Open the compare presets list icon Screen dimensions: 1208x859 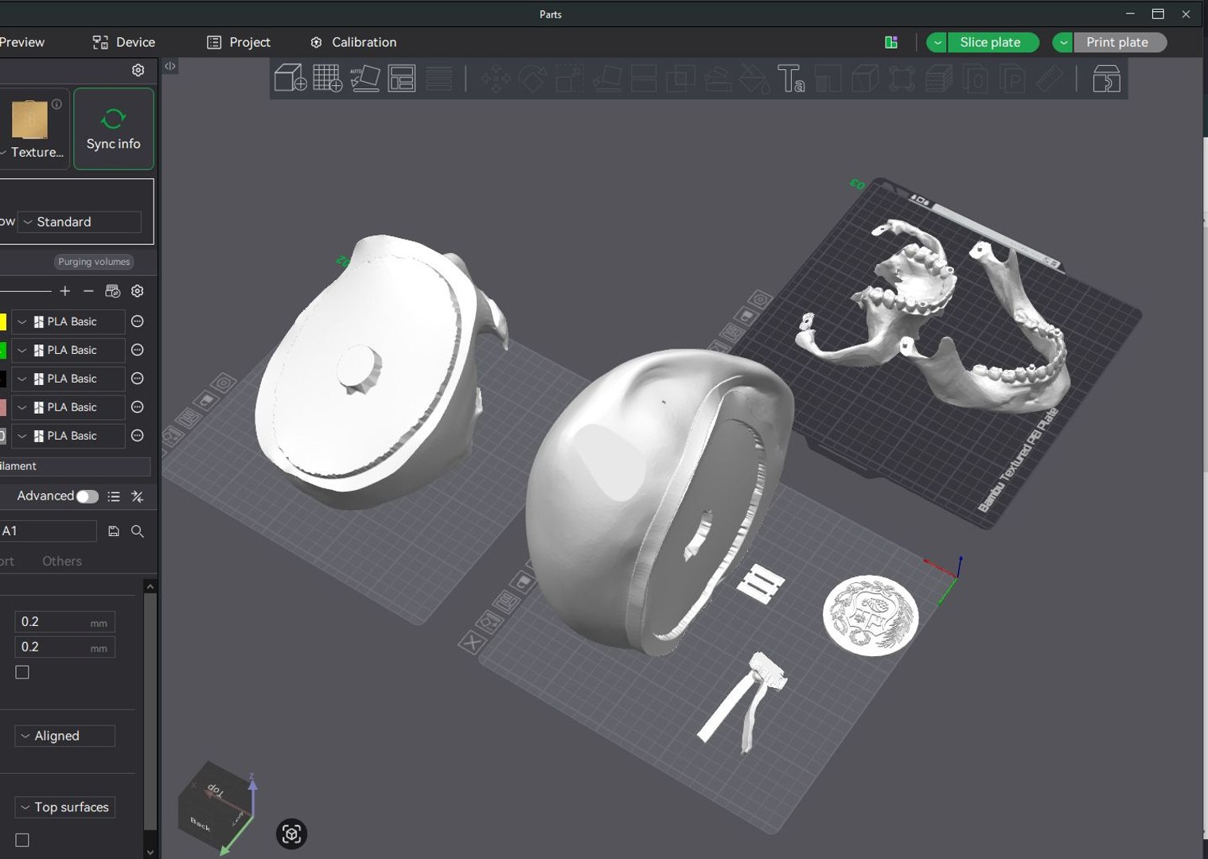(x=114, y=496)
